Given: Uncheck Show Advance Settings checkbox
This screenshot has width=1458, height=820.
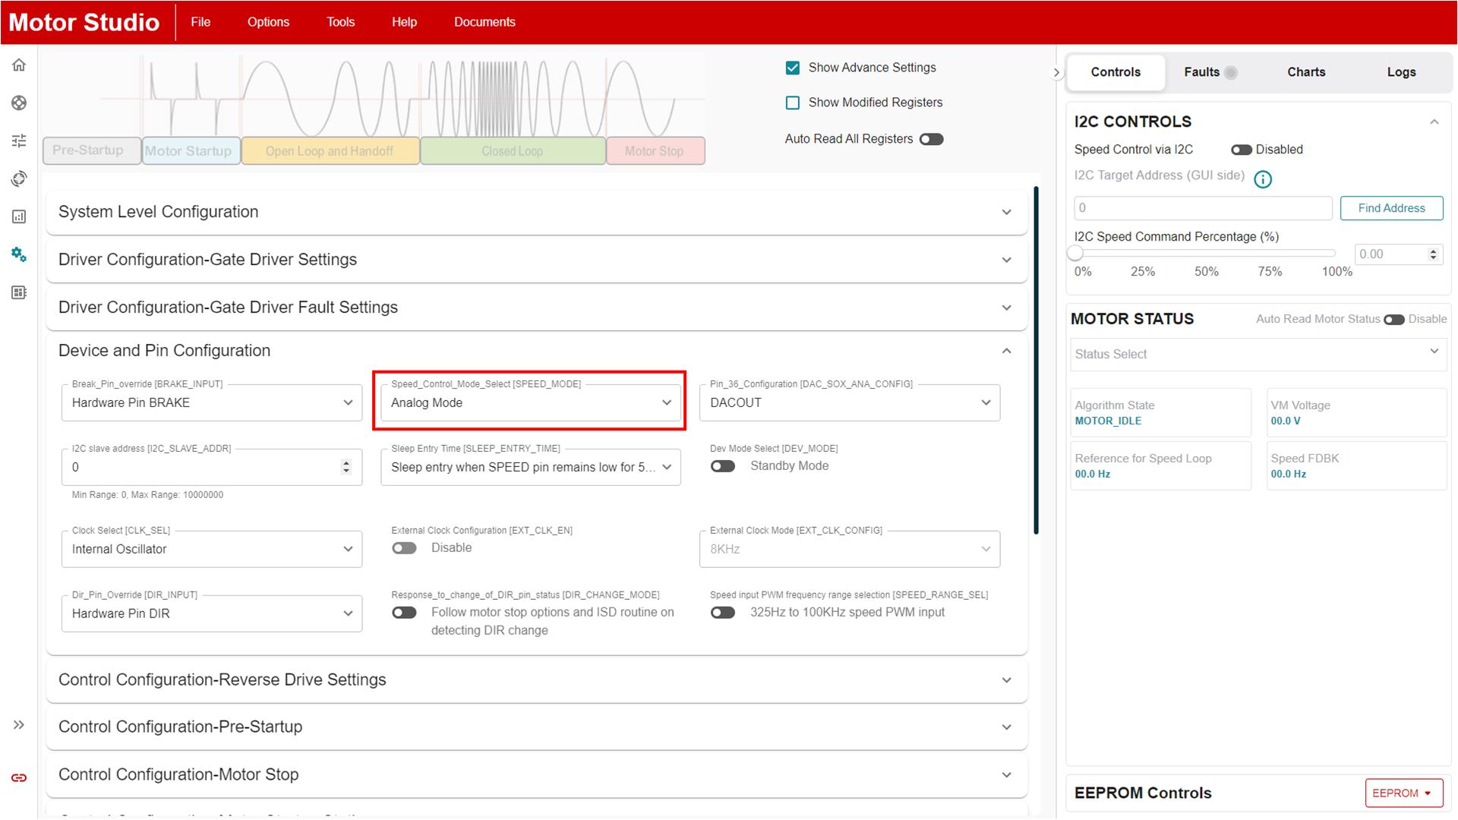Looking at the screenshot, I should [x=793, y=68].
